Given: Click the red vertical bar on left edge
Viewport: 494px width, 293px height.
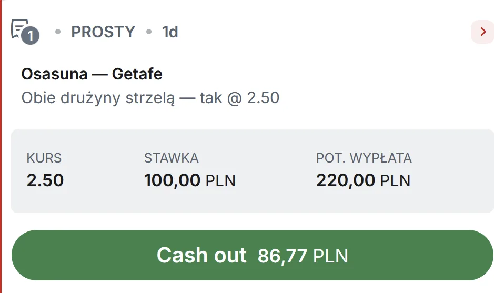Looking at the screenshot, I should coord(1,147).
